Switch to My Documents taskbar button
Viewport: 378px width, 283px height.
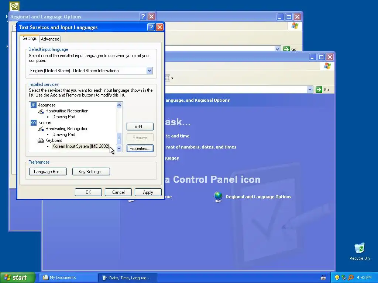[68, 278]
